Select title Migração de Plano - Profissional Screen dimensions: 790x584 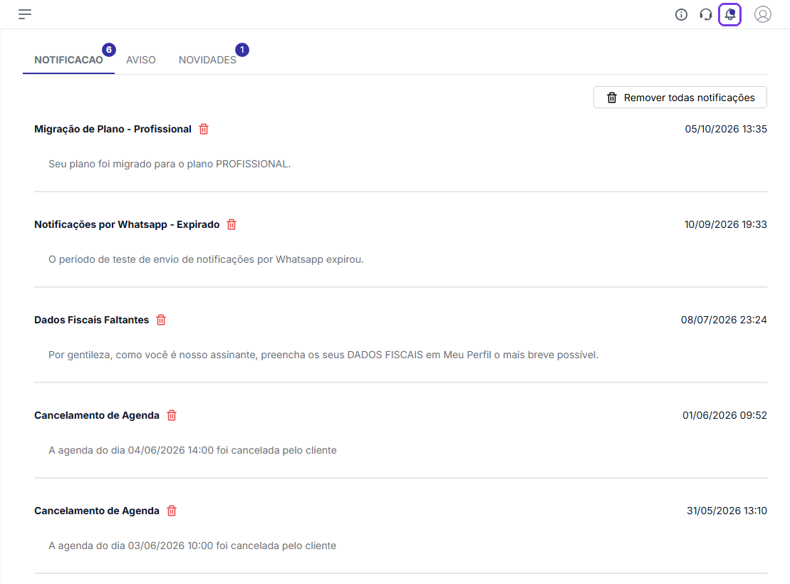(113, 129)
